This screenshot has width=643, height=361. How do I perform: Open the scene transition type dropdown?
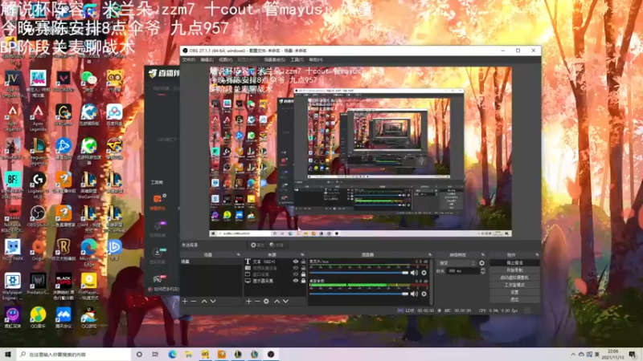(x=457, y=263)
